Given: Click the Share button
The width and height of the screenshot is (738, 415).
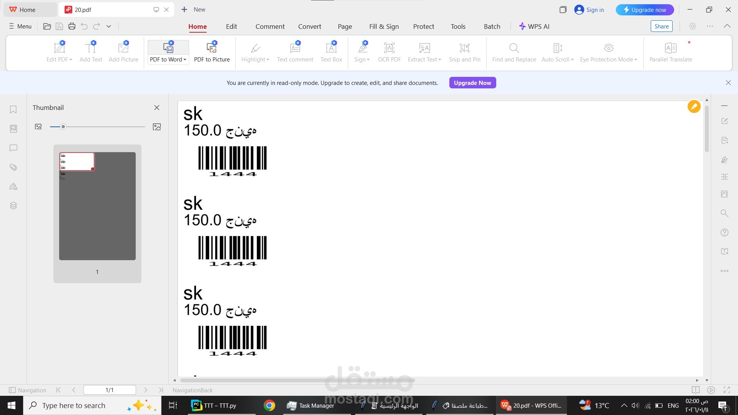Looking at the screenshot, I should tap(662, 27).
